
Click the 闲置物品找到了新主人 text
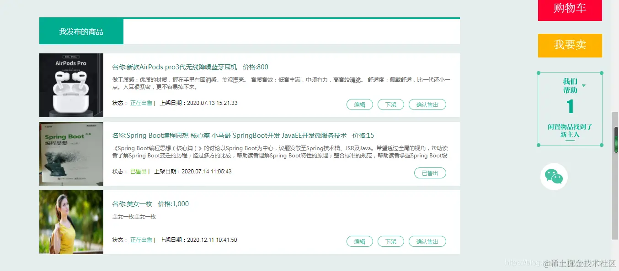tap(570, 131)
